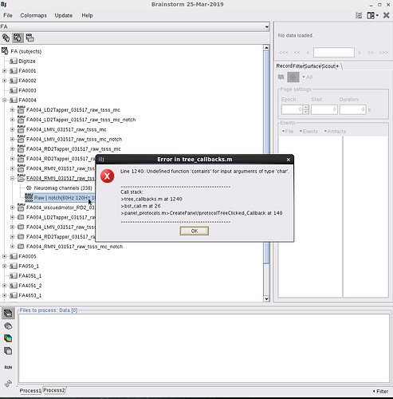Expand the FA4051_2 subject node
The width and height of the screenshot is (393, 399).
click(4, 286)
